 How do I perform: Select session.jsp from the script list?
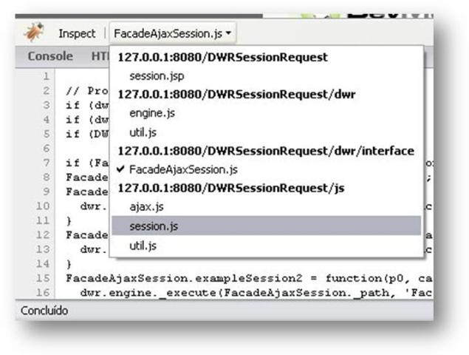tap(157, 76)
